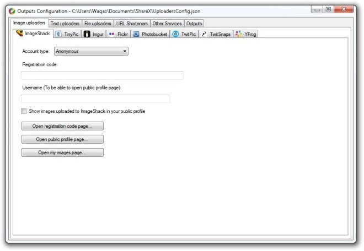Screen dimensions: 364x251
Task: Click the YFrog tab icon
Action: click(x=239, y=34)
